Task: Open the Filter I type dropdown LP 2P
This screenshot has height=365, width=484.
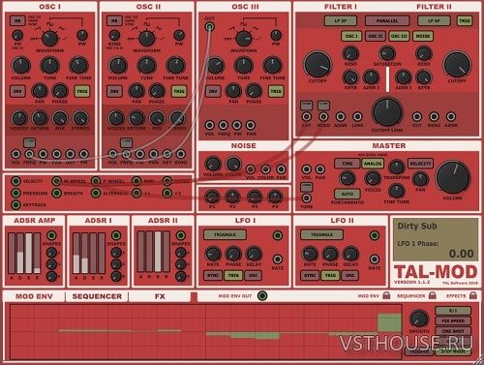Action: (x=341, y=21)
